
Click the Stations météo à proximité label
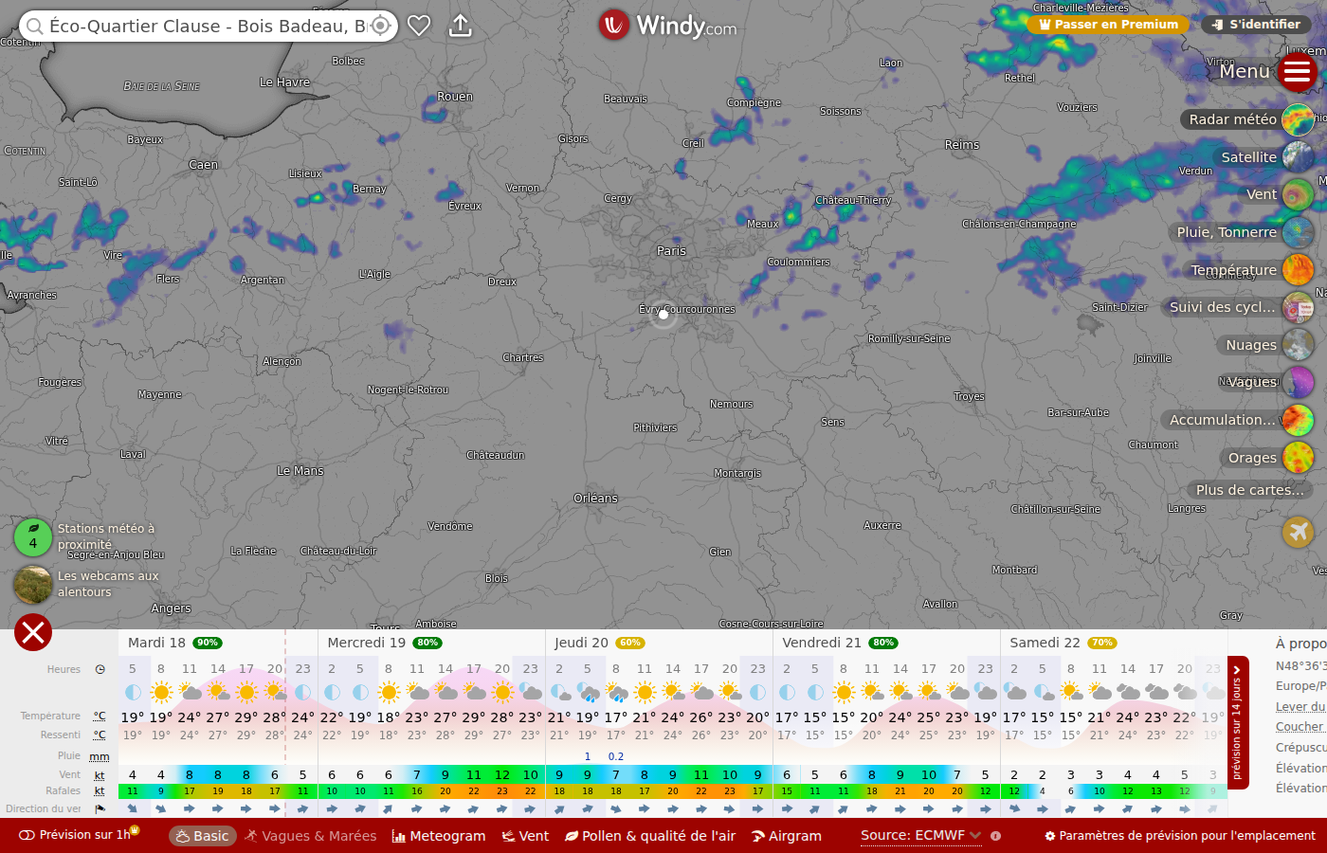105,536
